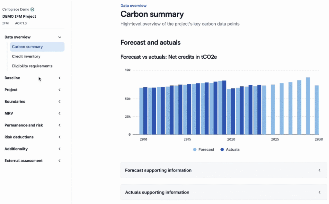This screenshot has height=204, width=329.
Task: Open Forecast supporting information chevron
Action: click(x=319, y=170)
